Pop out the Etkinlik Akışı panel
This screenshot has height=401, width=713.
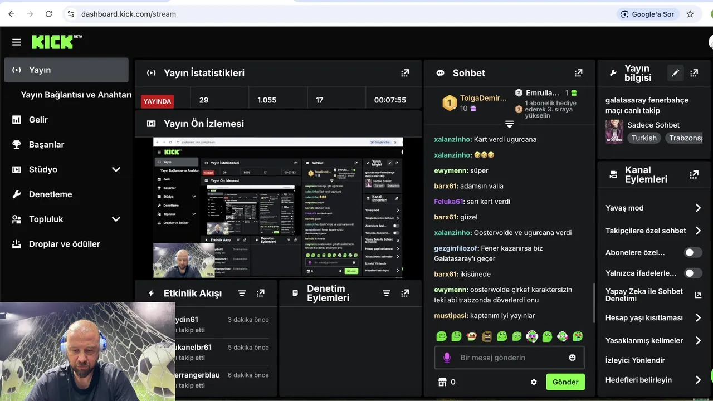click(x=260, y=293)
